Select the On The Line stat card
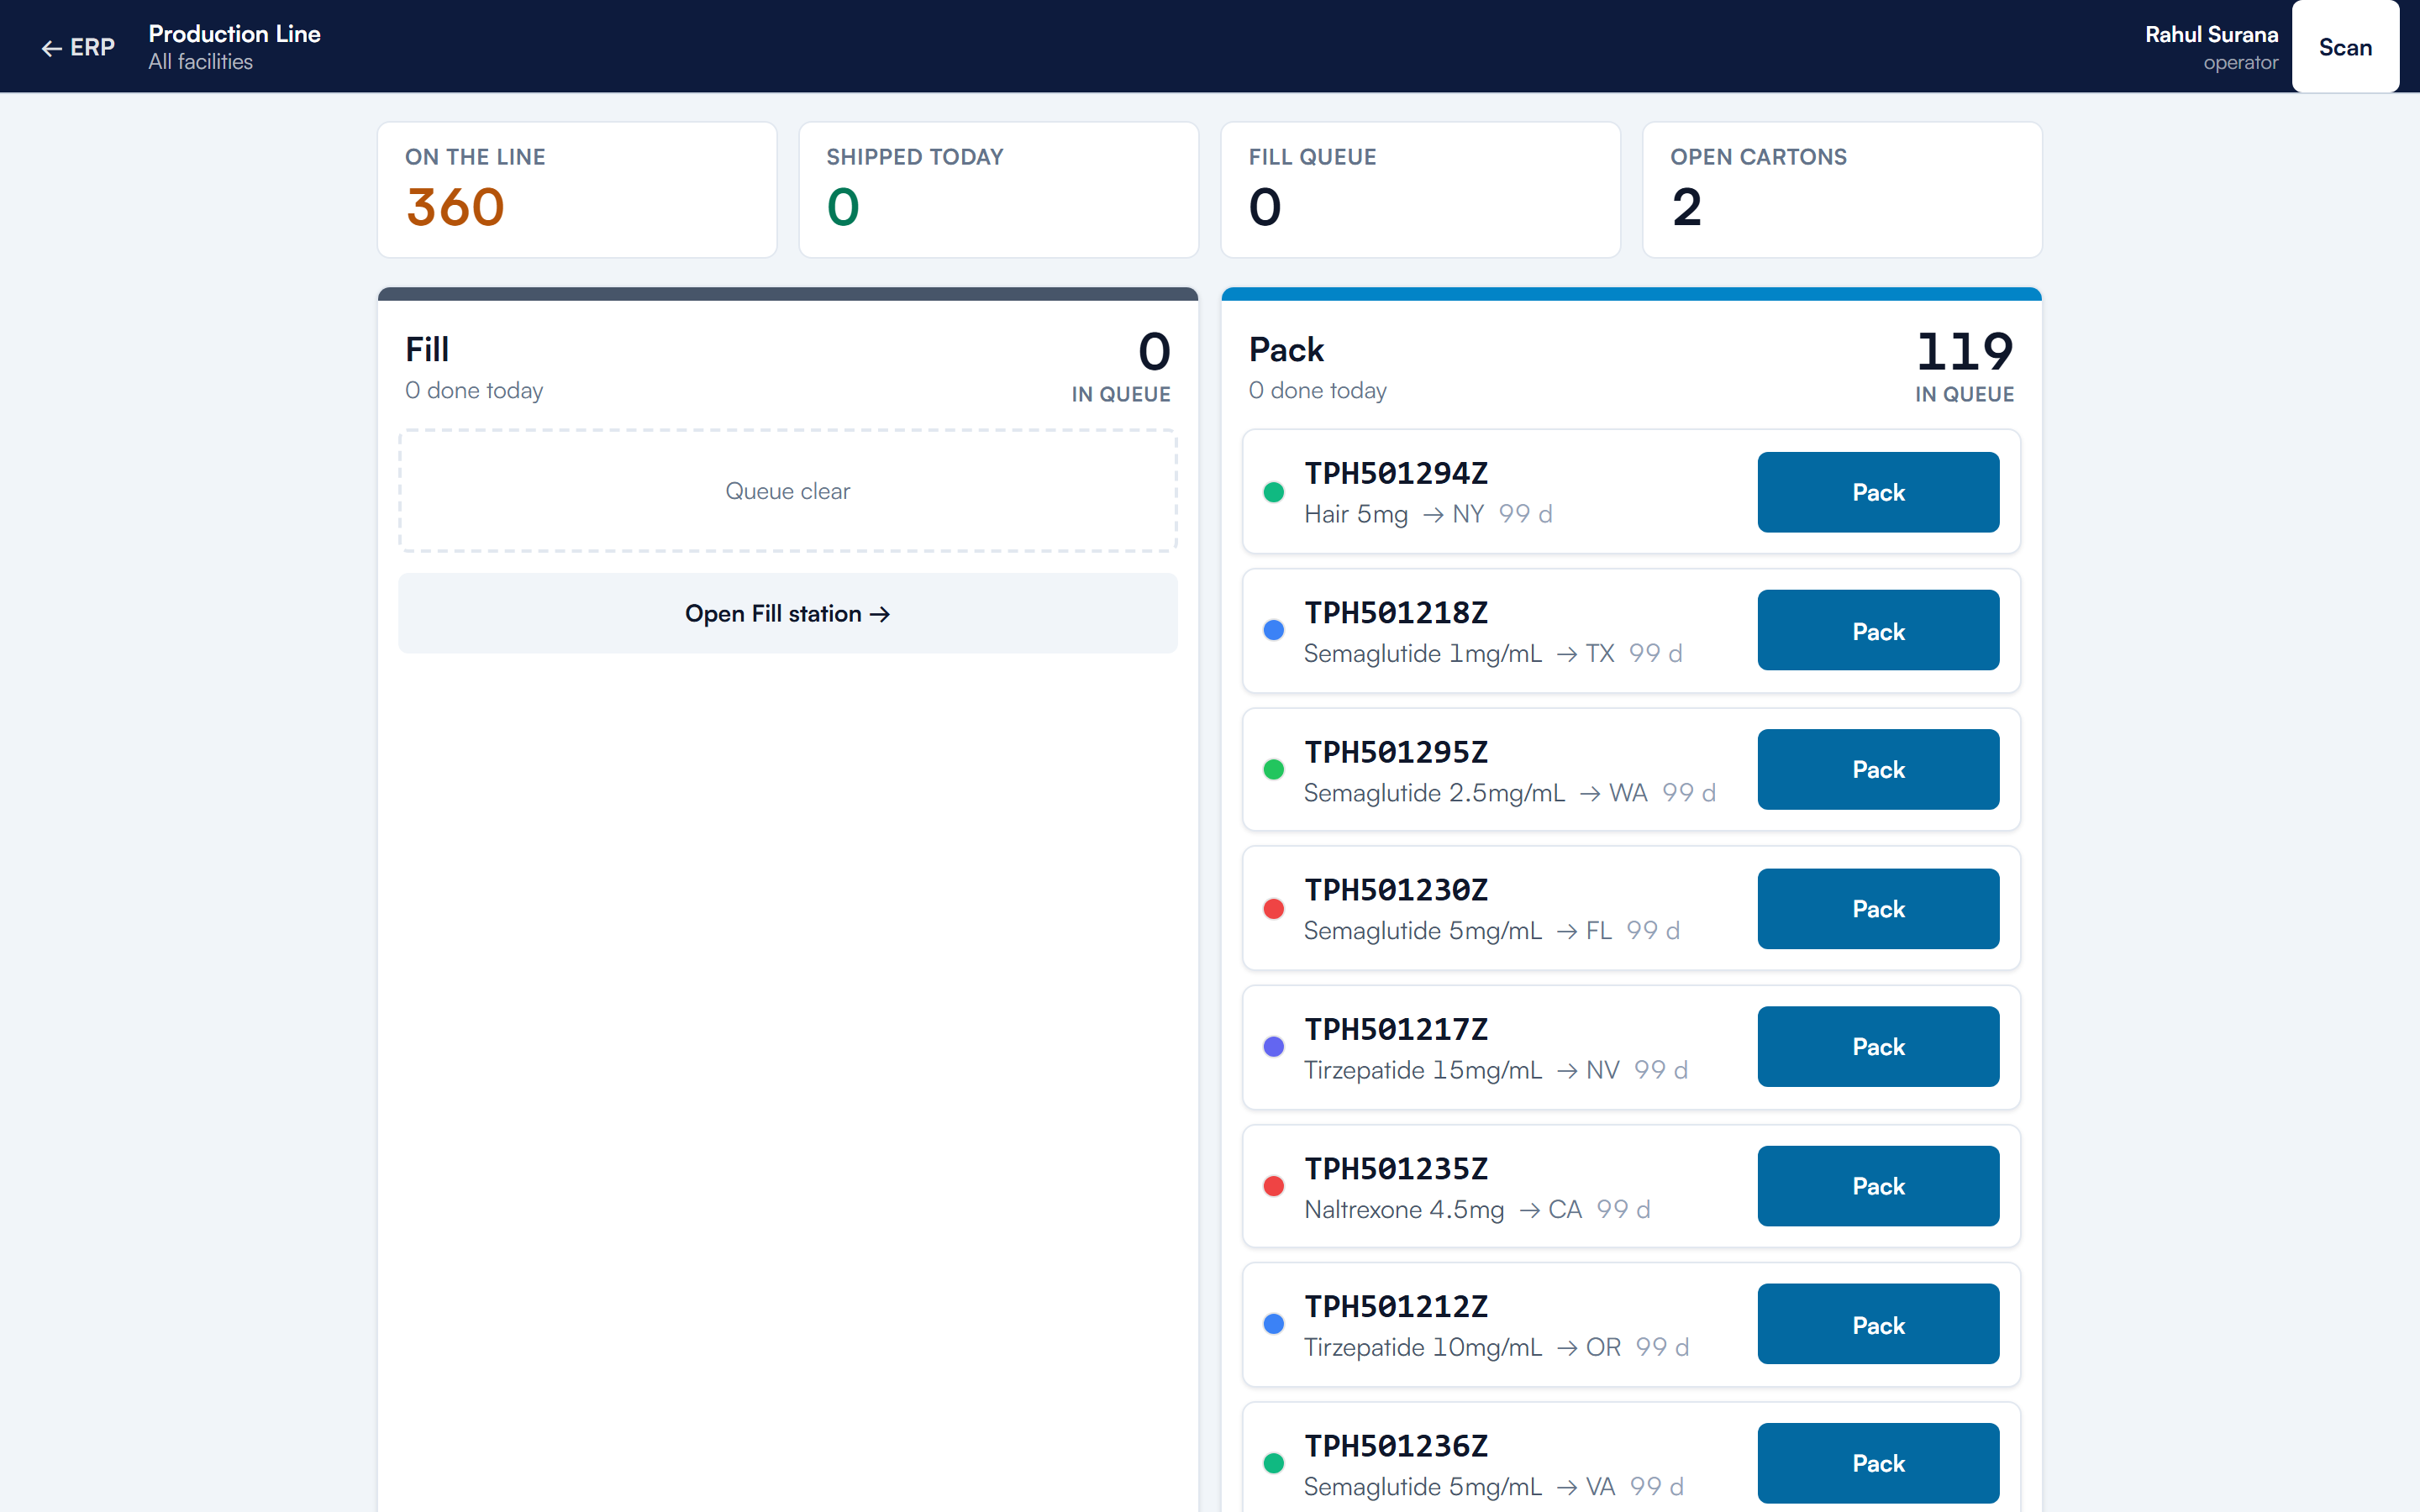This screenshot has height=1512, width=2420. tap(577, 190)
